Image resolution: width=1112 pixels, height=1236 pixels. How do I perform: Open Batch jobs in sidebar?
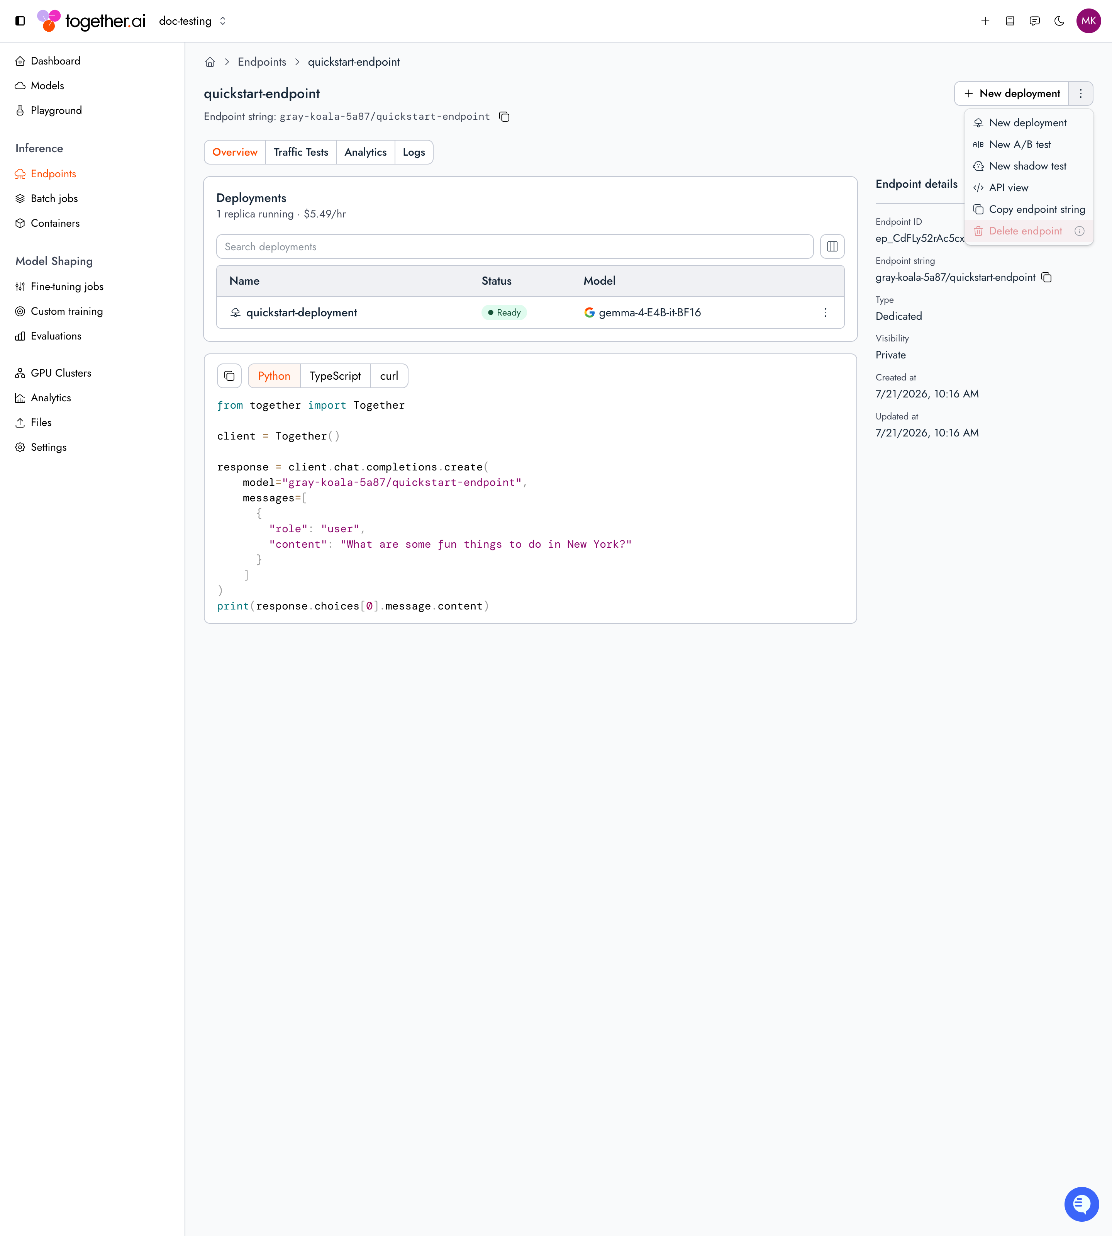[x=46, y=199]
